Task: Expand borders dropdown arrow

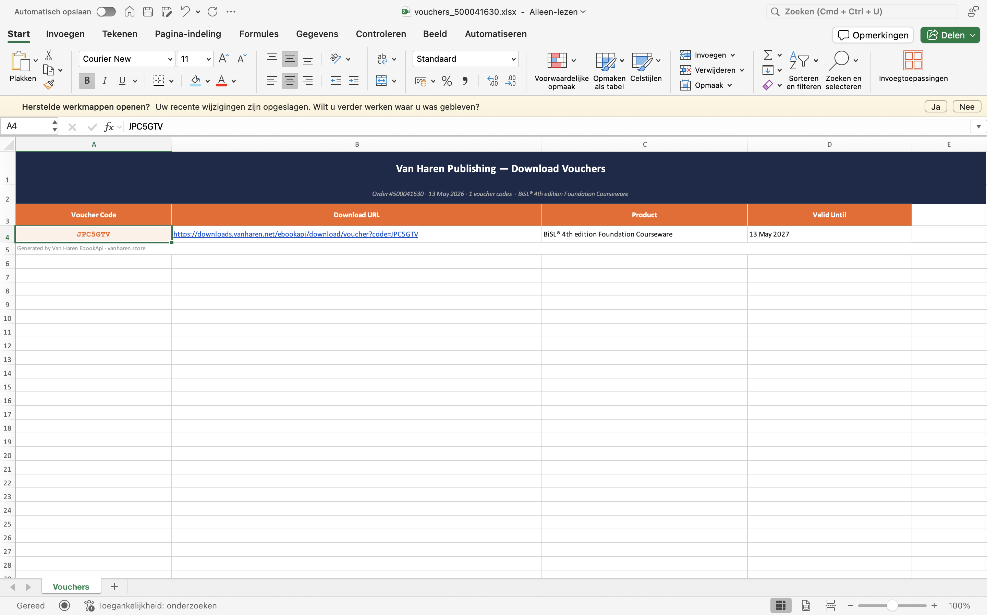Action: [x=171, y=81]
